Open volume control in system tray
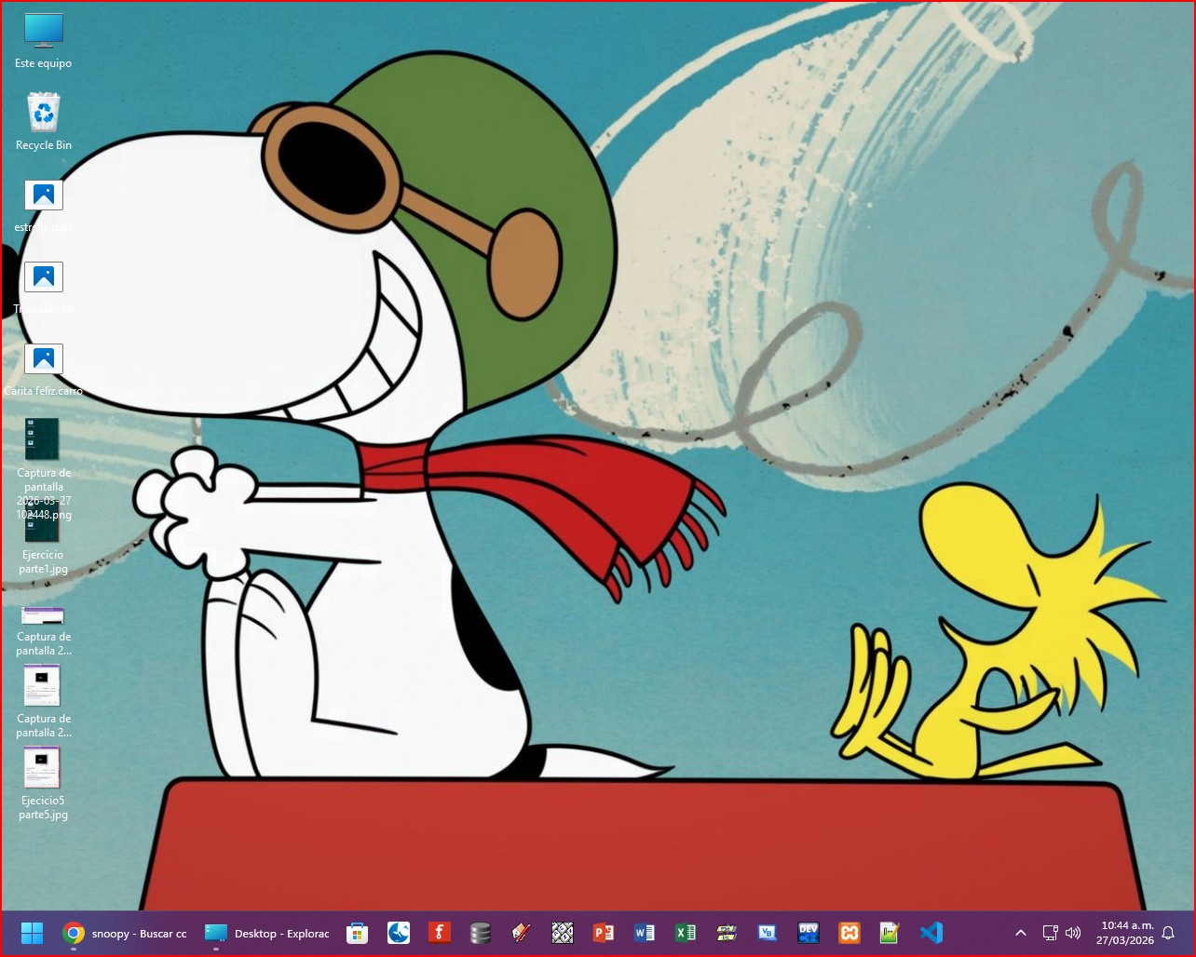Image resolution: width=1196 pixels, height=957 pixels. point(1073,933)
